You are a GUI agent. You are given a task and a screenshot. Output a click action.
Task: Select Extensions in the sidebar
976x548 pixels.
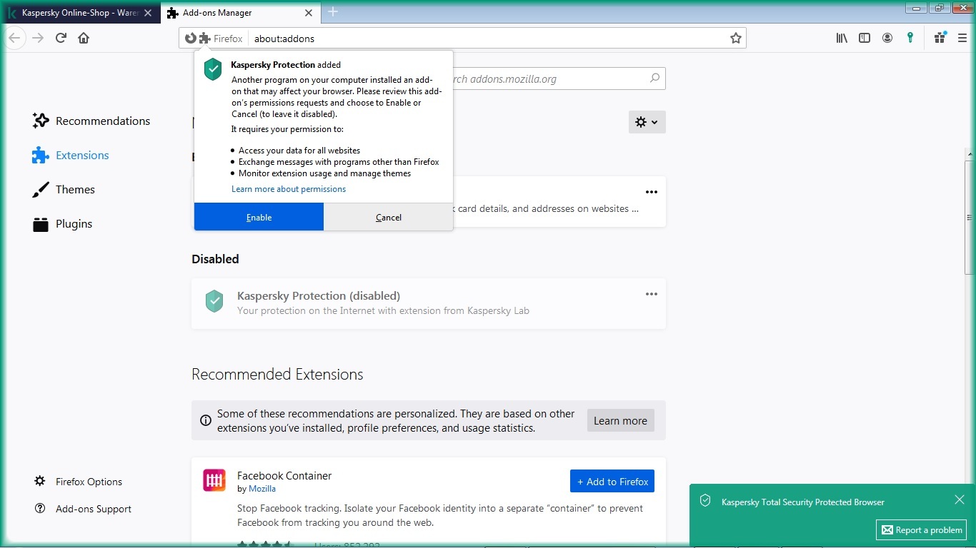[x=71, y=155]
